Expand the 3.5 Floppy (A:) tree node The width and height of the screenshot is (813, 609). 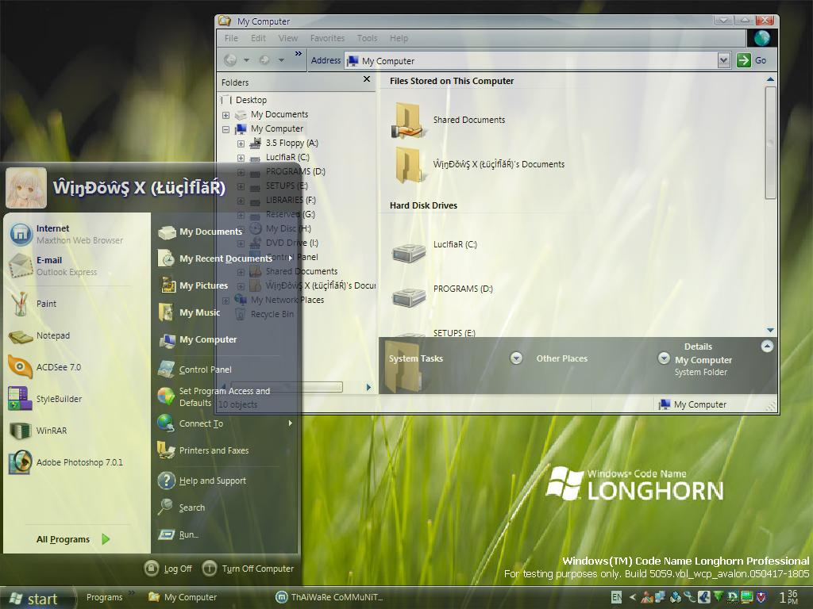(241, 144)
